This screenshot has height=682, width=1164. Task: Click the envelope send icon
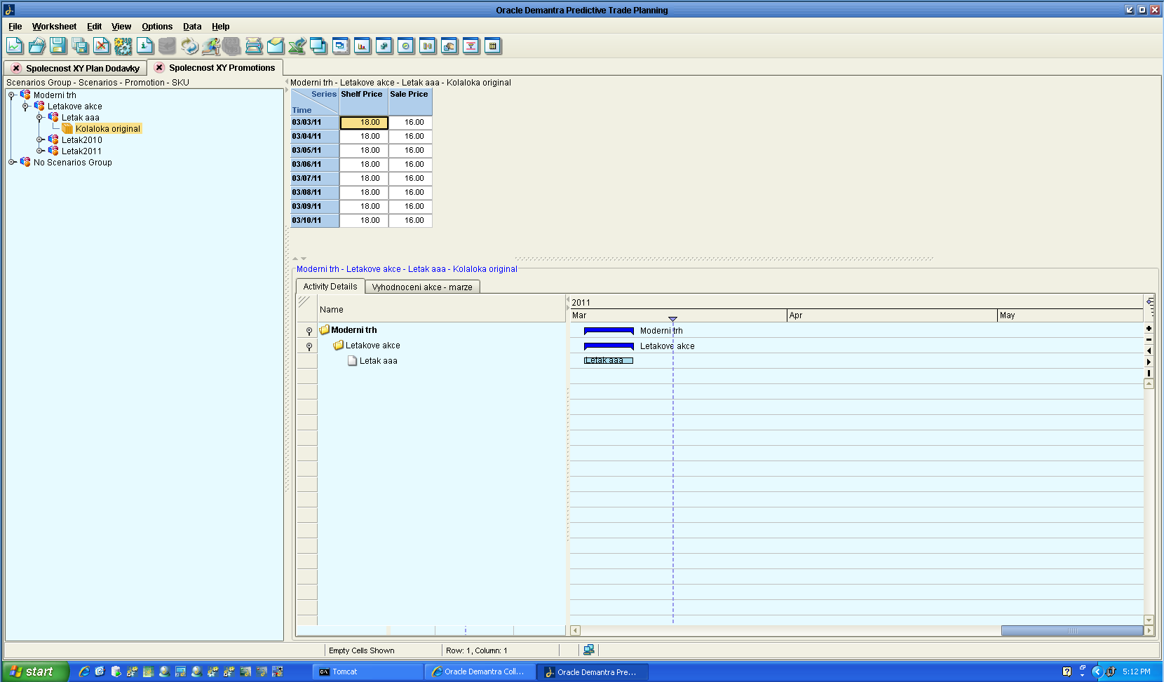click(x=276, y=46)
